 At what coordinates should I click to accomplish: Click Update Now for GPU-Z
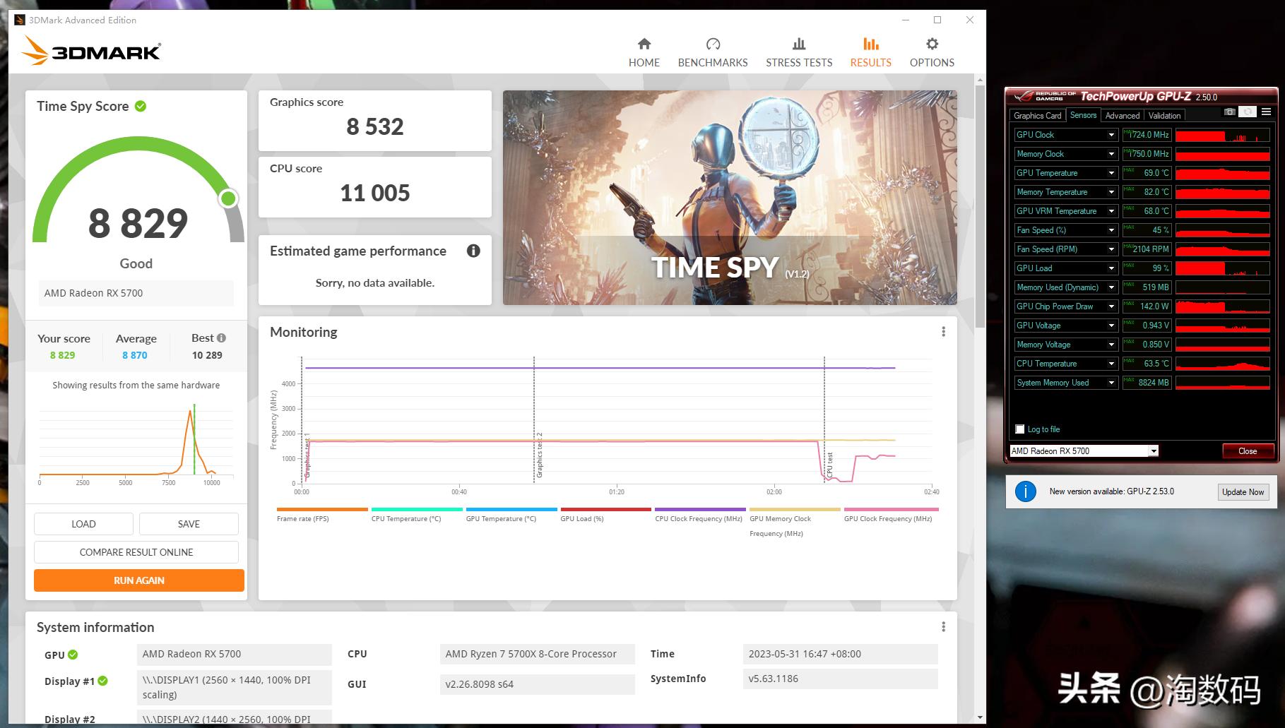(x=1243, y=492)
